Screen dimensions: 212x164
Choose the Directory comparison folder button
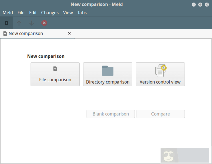pos(108,74)
